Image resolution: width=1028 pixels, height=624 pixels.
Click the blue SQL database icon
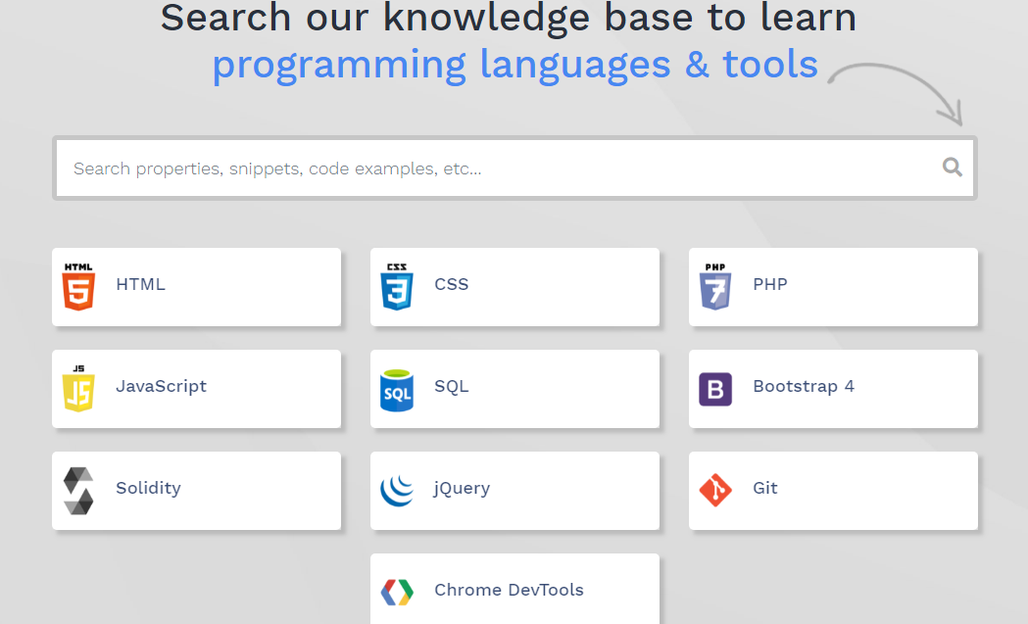pyautogui.click(x=397, y=390)
